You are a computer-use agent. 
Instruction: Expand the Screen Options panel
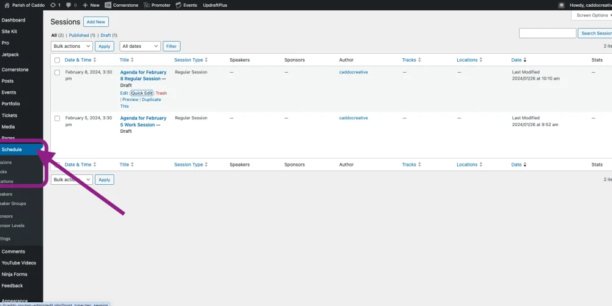pos(593,15)
